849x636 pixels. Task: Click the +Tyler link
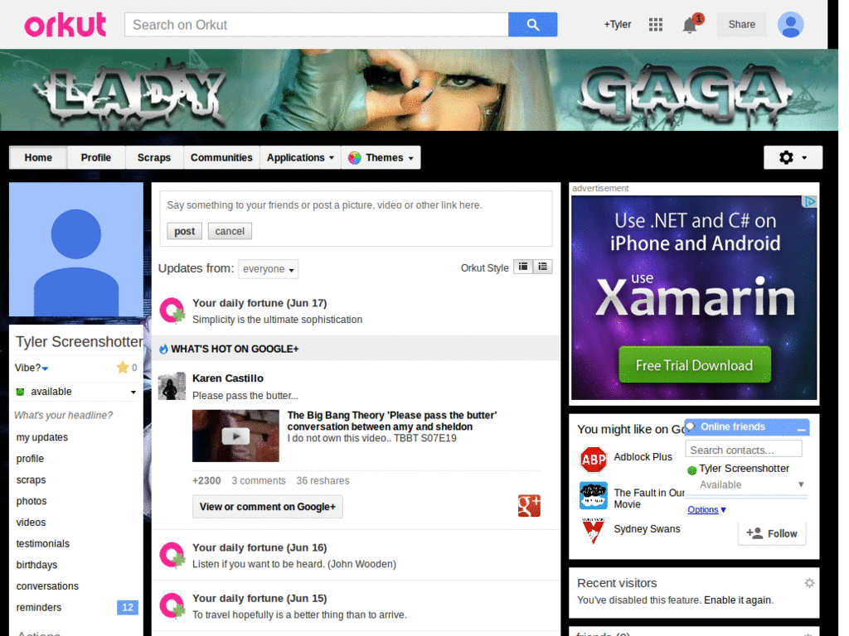(x=617, y=25)
